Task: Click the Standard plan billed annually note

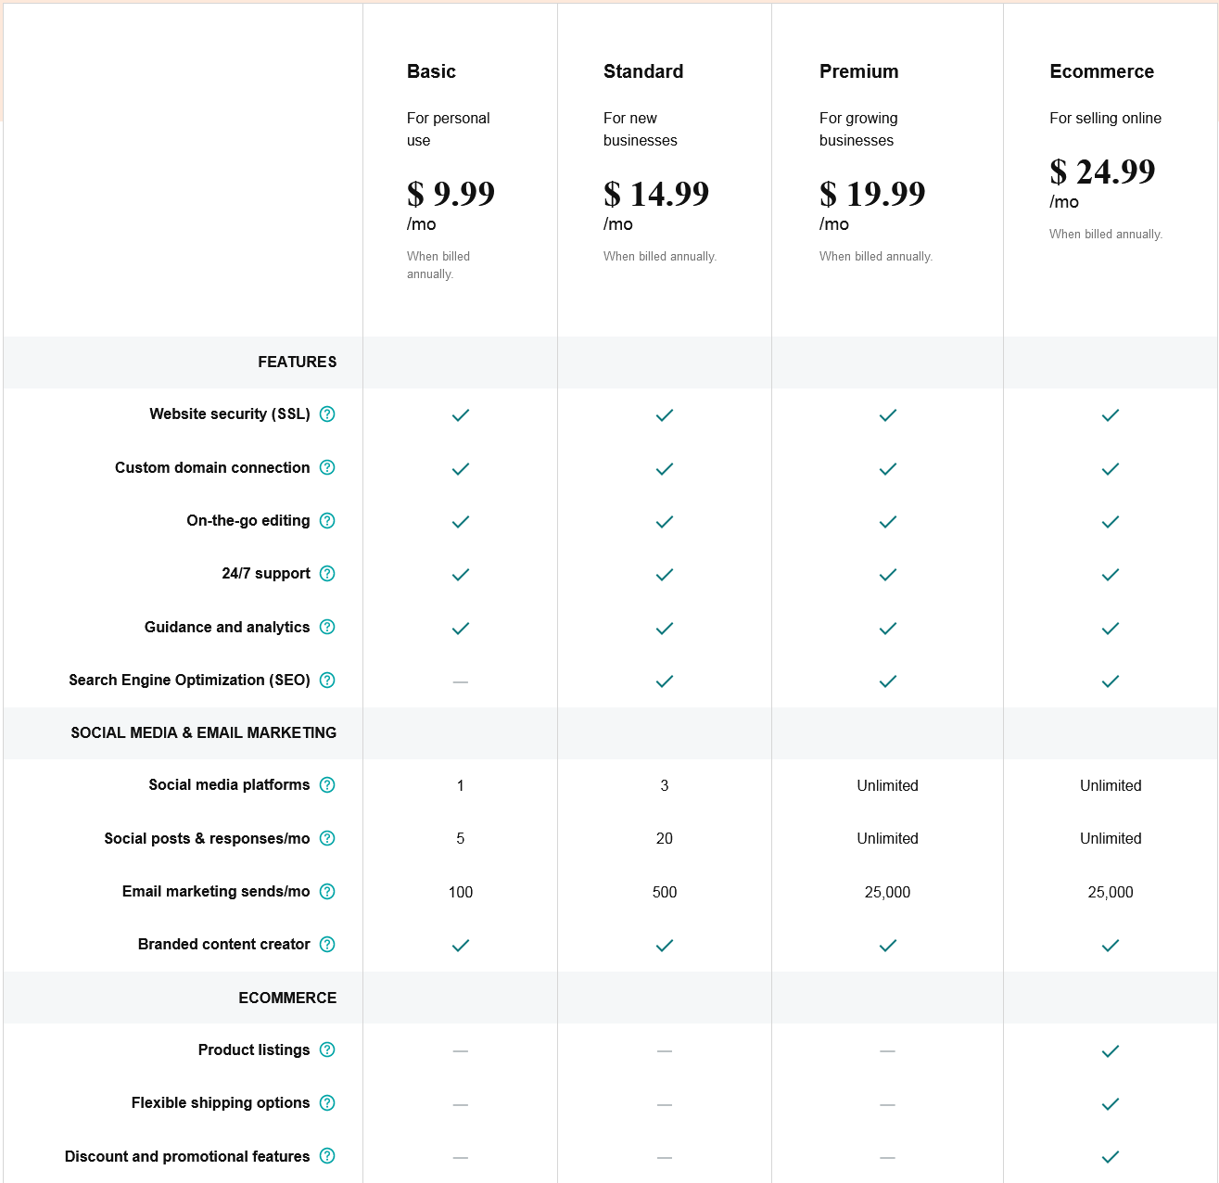Action: click(x=660, y=256)
